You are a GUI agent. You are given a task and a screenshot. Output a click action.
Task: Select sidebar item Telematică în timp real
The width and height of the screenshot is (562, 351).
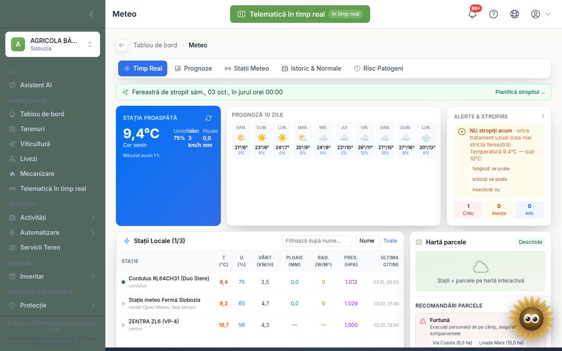point(53,189)
